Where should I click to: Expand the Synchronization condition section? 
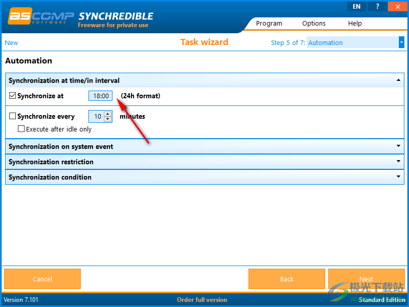pyautogui.click(x=398, y=176)
